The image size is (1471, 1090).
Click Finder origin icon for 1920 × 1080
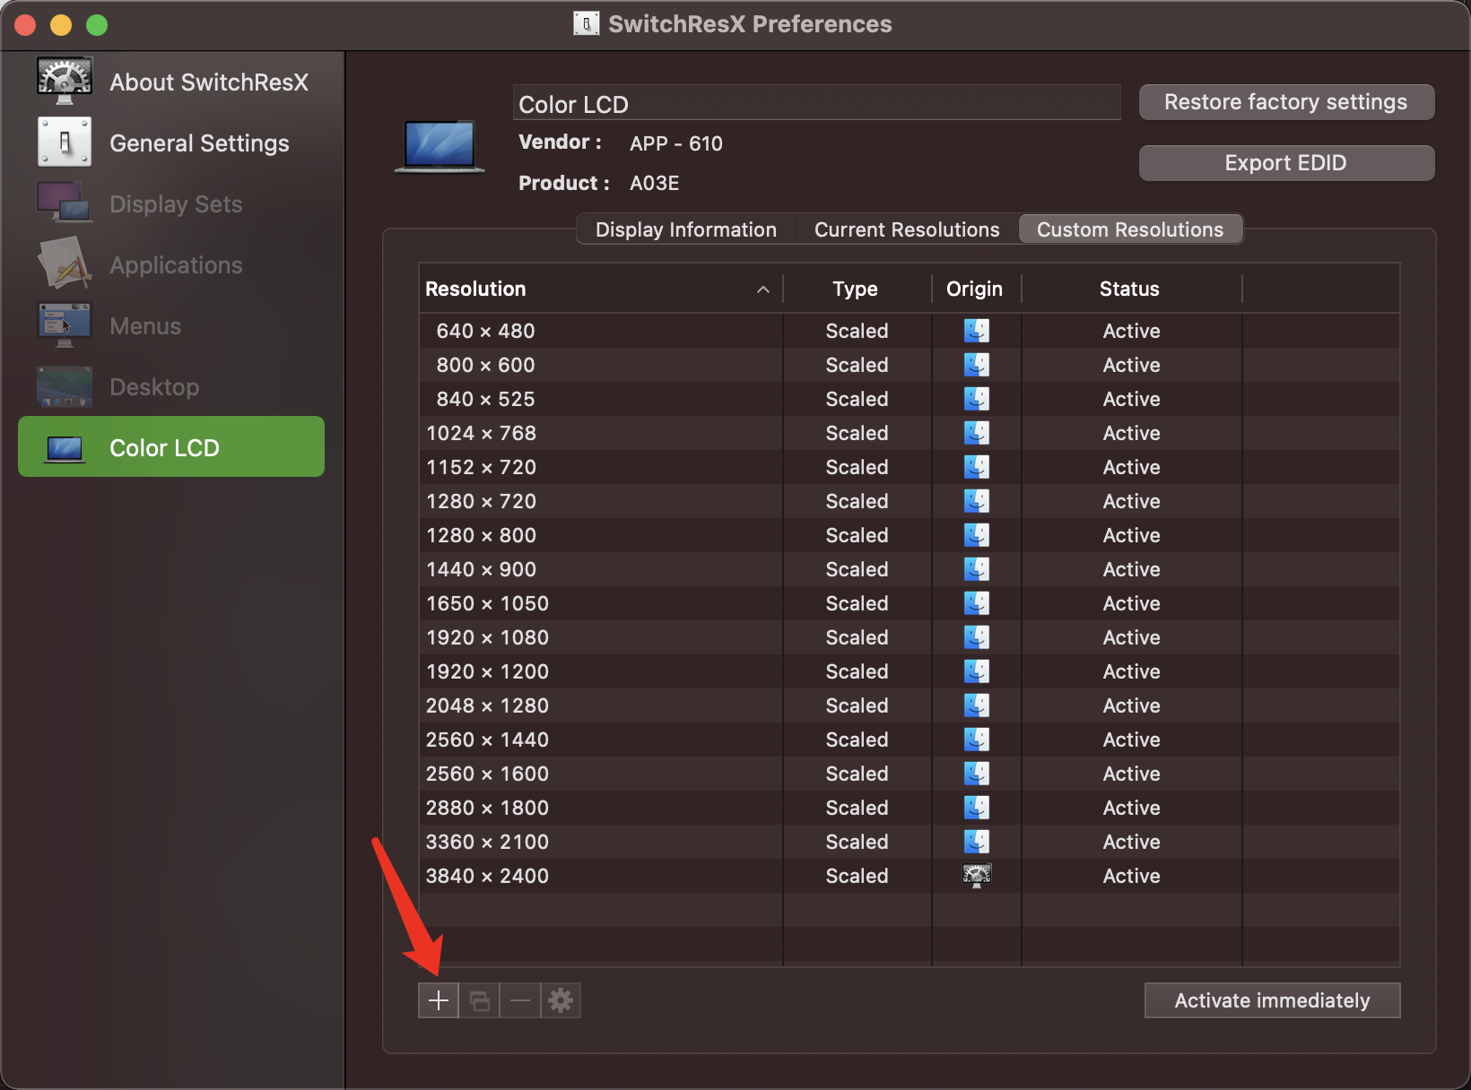pyautogui.click(x=977, y=637)
